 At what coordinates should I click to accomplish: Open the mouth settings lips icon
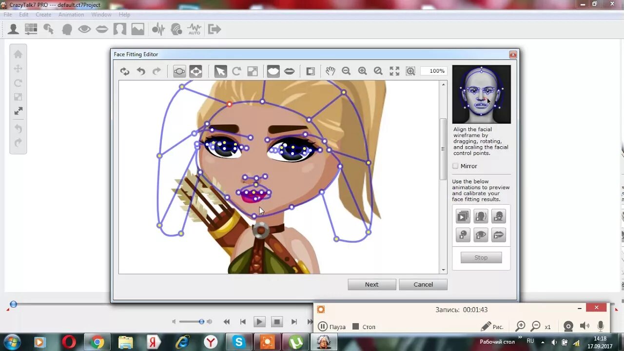[x=102, y=30]
